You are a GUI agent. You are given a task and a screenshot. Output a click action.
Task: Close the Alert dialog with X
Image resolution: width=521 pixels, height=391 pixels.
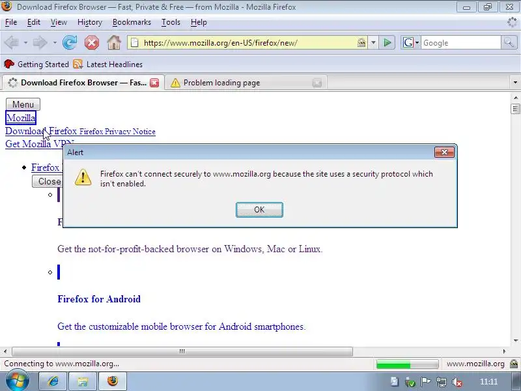[x=444, y=152]
